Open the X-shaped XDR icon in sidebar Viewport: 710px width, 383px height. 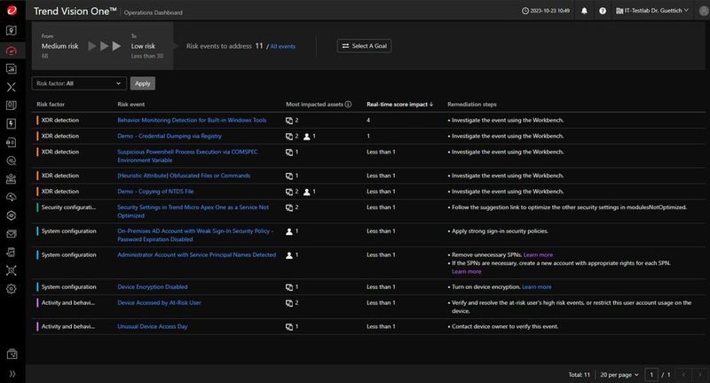pyautogui.click(x=12, y=87)
